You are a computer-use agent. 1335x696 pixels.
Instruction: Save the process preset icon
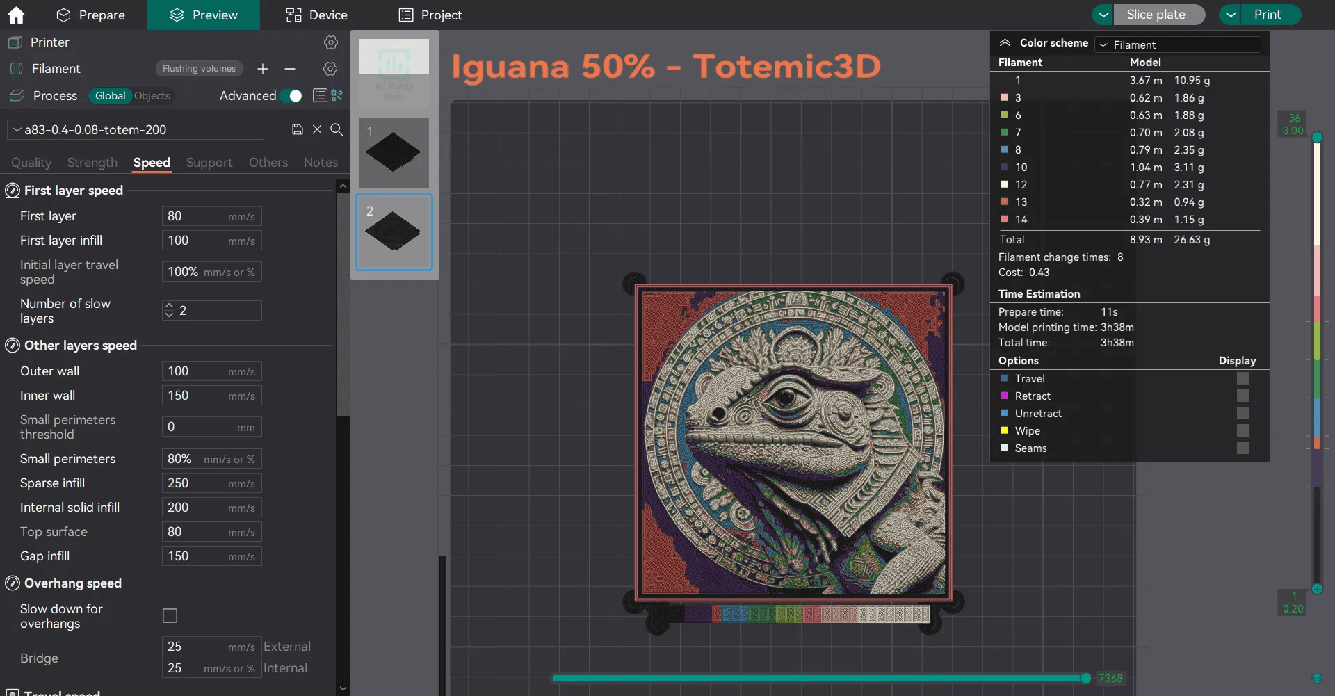point(297,129)
